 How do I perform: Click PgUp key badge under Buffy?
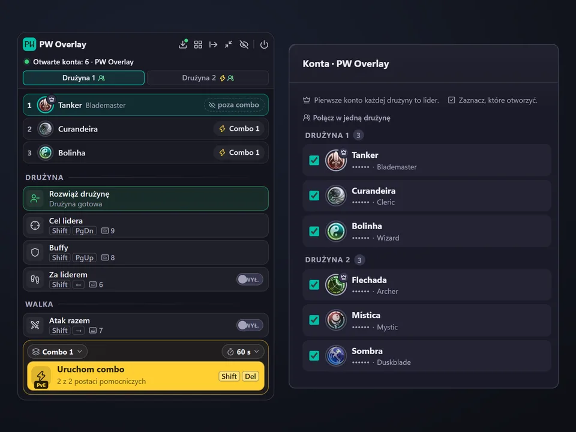tap(84, 257)
